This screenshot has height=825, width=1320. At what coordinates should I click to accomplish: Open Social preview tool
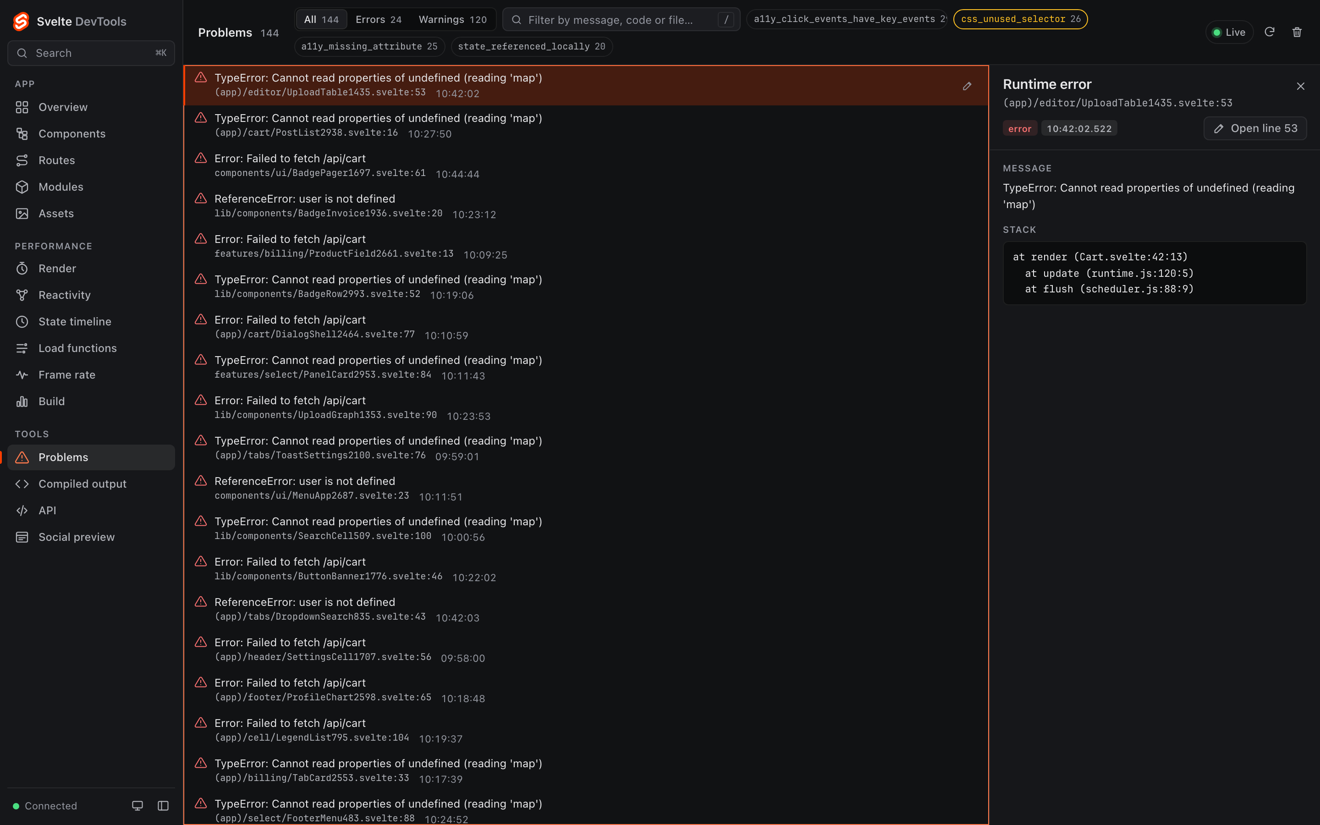coord(91,537)
